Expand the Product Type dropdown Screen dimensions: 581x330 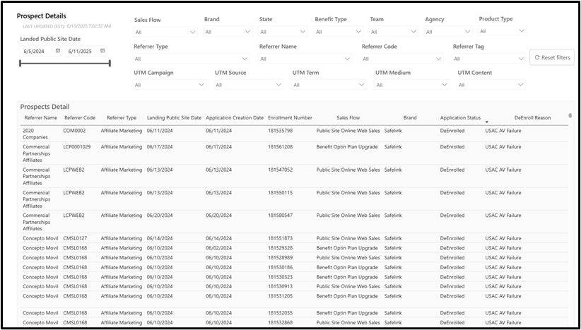(502, 31)
